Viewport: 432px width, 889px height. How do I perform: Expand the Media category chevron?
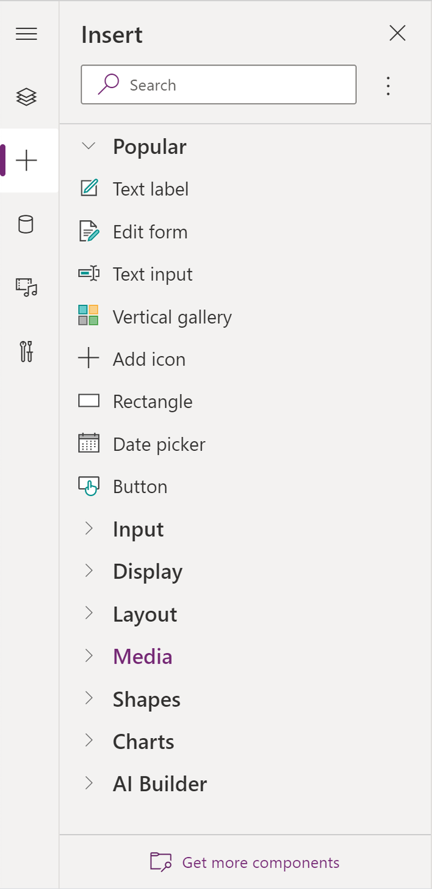89,656
